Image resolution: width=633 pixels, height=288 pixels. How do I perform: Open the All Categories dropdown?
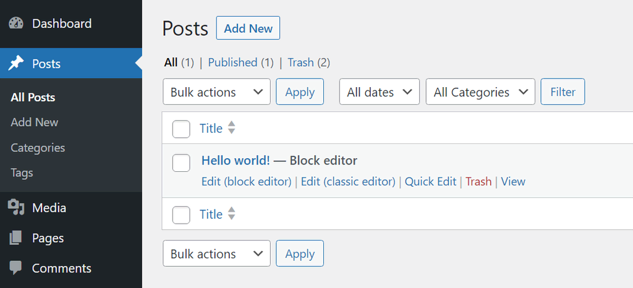click(480, 92)
